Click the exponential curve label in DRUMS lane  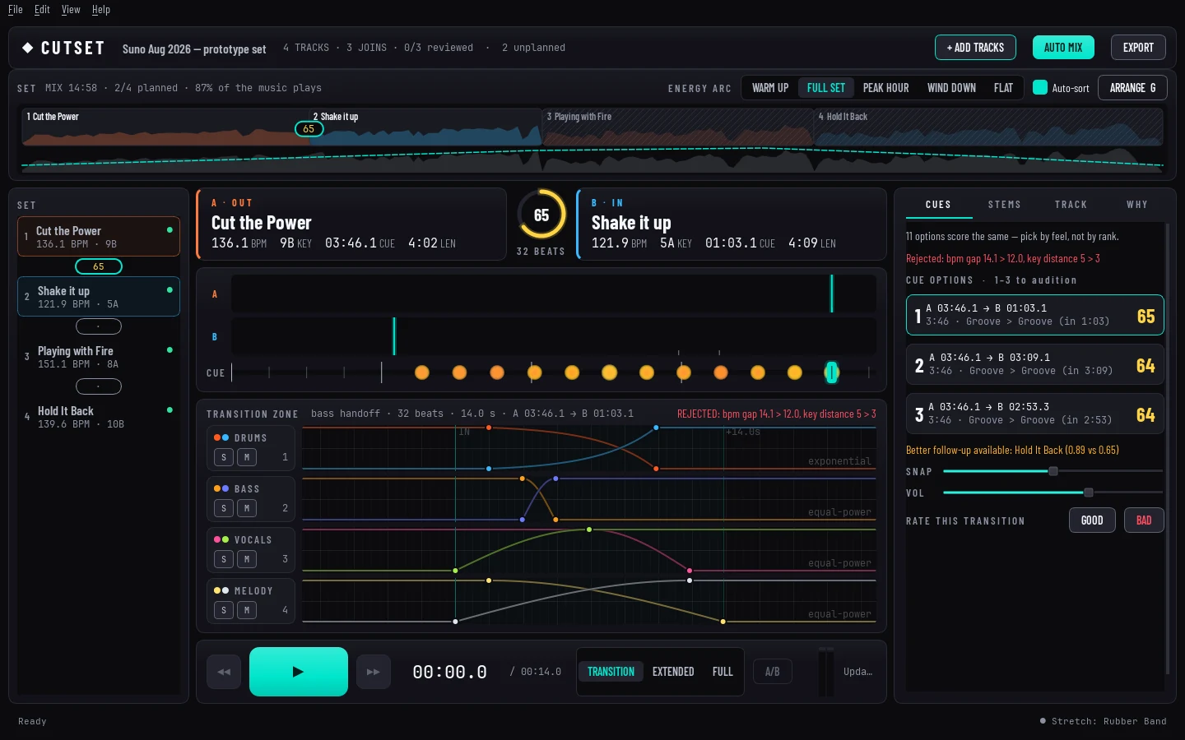tap(839, 461)
